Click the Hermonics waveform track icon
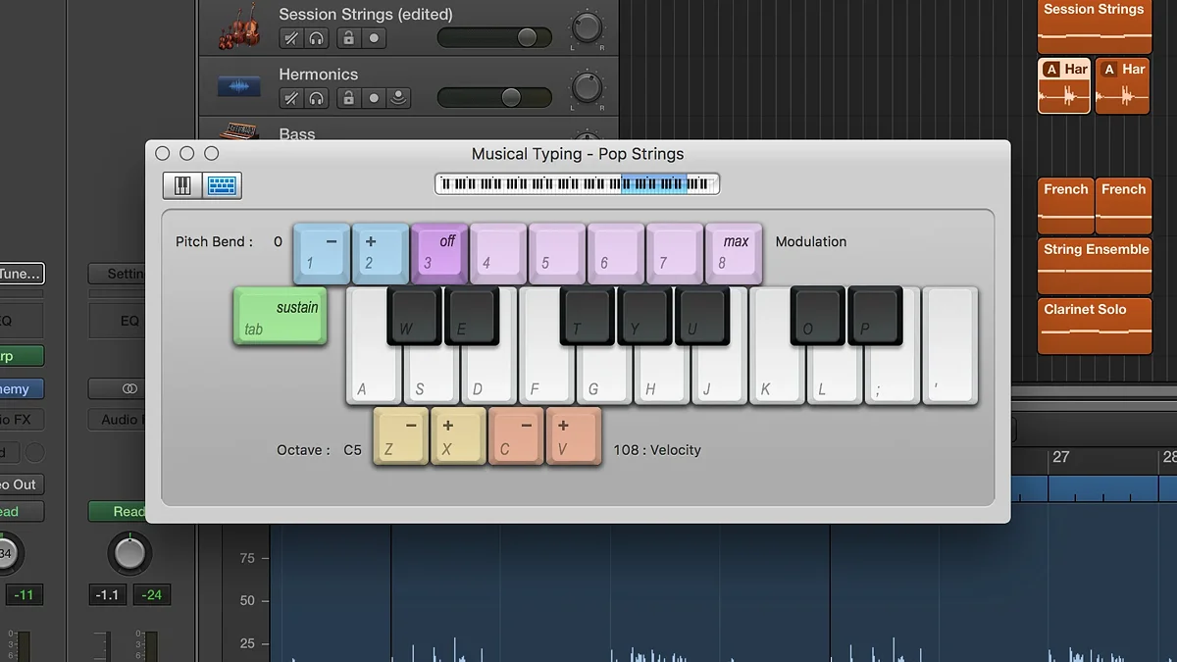The image size is (1177, 662). coord(239,86)
